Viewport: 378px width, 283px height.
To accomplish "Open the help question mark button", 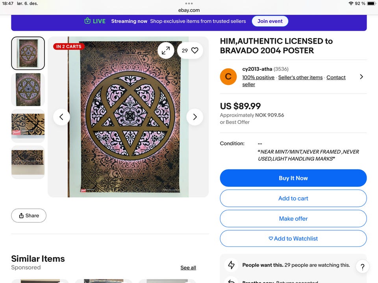I will click(x=362, y=267).
